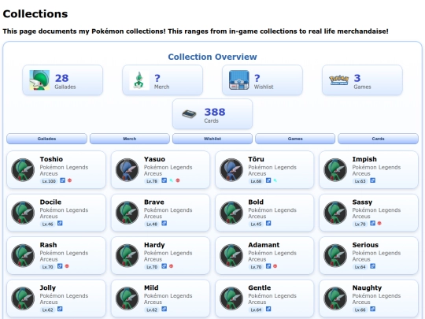
Task: Click Impish's Gallade portrait icon
Action: (x=335, y=170)
